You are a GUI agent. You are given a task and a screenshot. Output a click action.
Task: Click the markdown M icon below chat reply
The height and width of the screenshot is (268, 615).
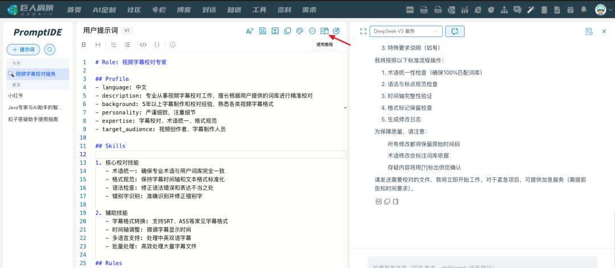(379, 202)
